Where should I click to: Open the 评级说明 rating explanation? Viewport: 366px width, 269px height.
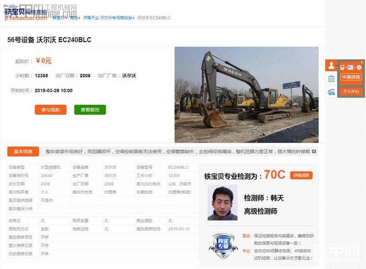pyautogui.click(x=301, y=175)
